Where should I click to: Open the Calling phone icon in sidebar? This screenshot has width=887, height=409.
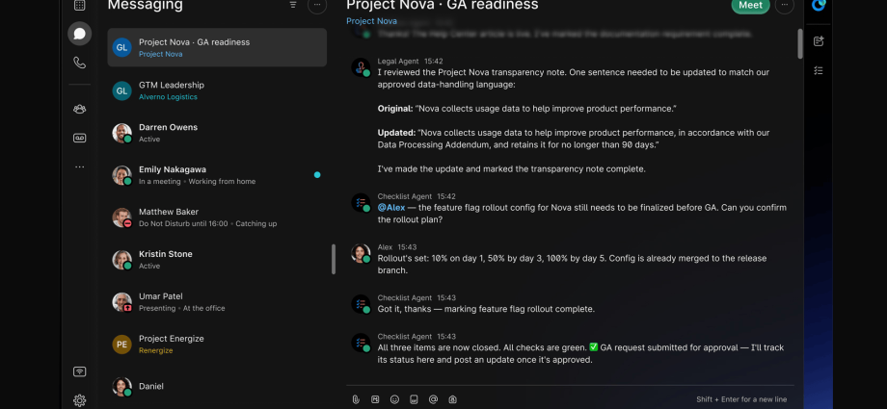pos(80,63)
